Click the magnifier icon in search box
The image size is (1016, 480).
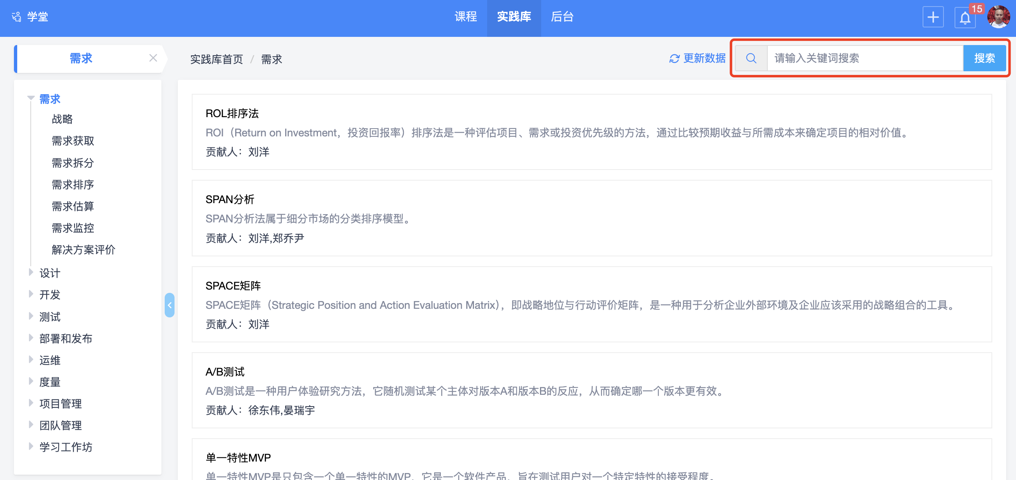[751, 58]
